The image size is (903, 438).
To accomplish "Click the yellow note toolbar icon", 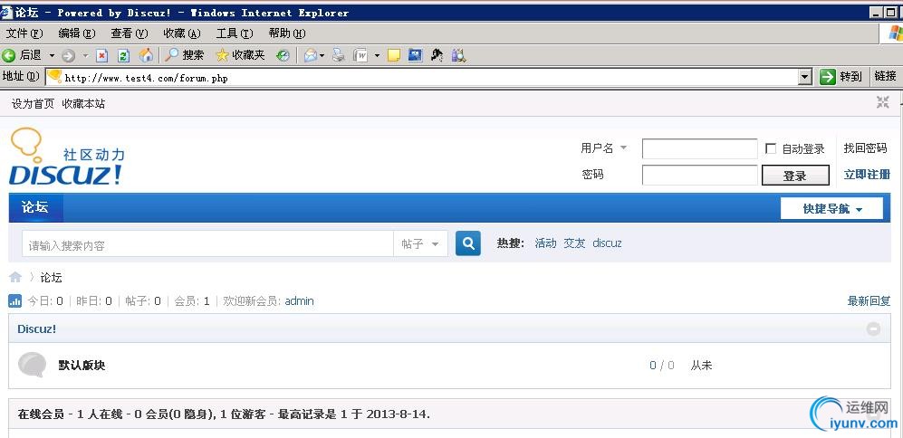I will pyautogui.click(x=394, y=55).
